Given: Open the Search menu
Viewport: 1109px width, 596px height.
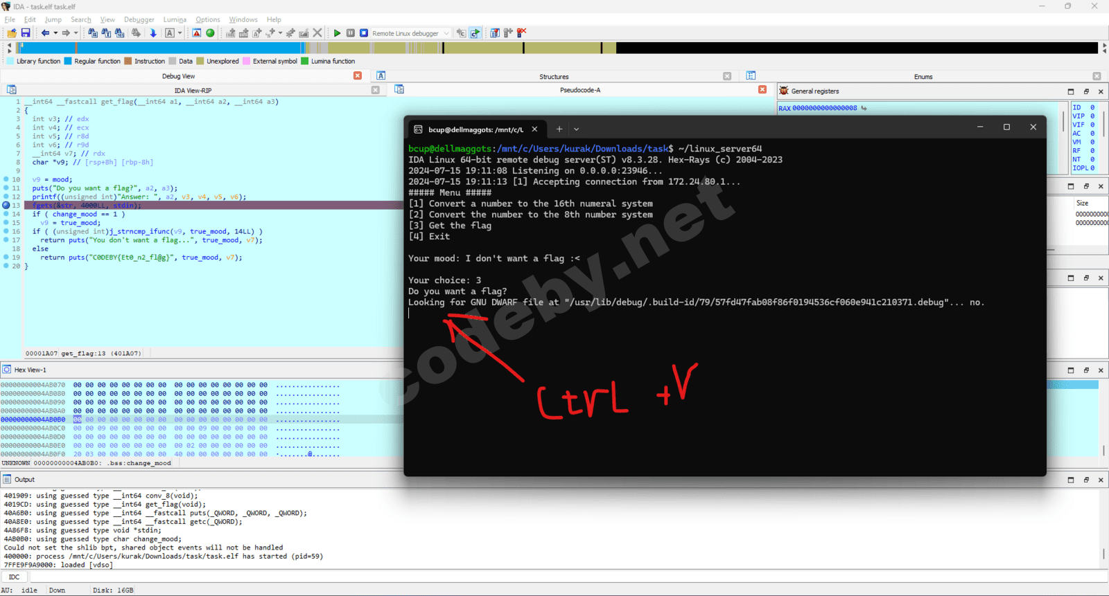Looking at the screenshot, I should click(81, 19).
